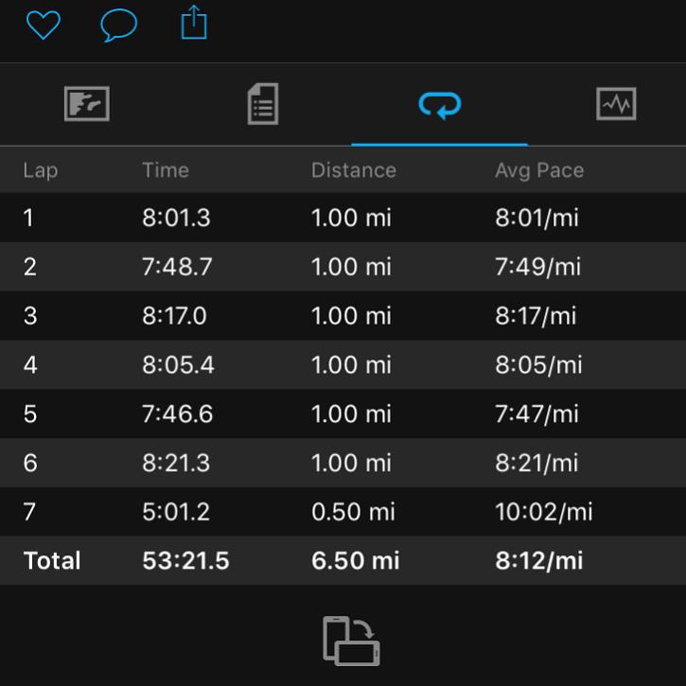Tap the rotate device landscape icon
The width and height of the screenshot is (686, 686).
pos(351,641)
